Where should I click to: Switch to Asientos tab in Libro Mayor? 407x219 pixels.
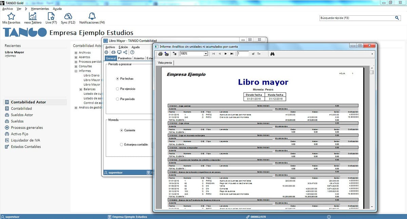(139, 58)
